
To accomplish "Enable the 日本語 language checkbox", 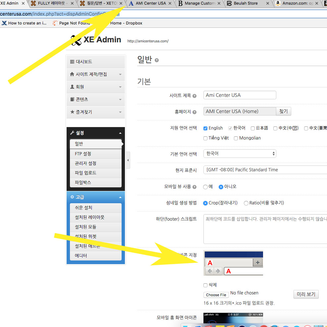I will pyautogui.click(x=252, y=128).
